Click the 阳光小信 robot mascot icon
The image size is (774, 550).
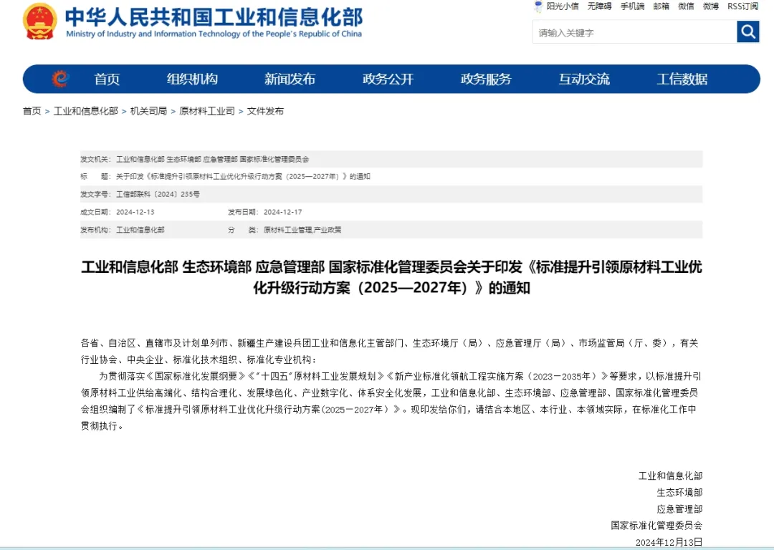(x=538, y=6)
